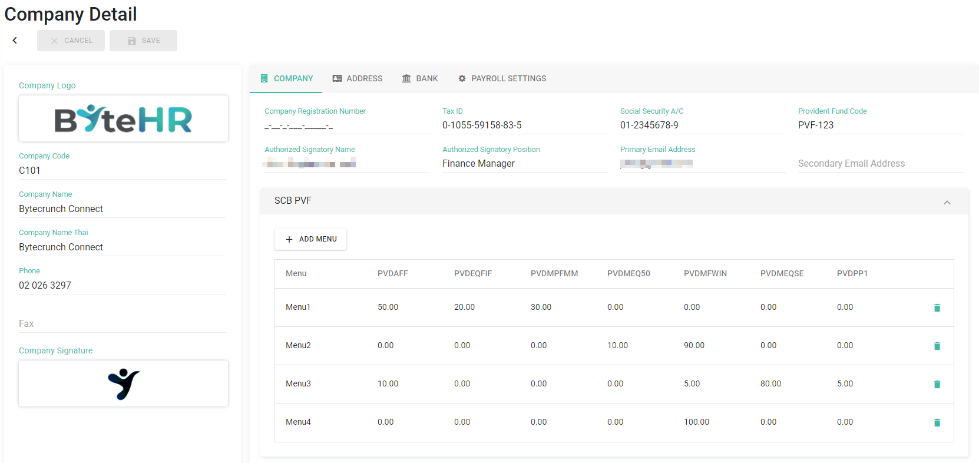Click the PVDMPFMM column header

click(554, 274)
